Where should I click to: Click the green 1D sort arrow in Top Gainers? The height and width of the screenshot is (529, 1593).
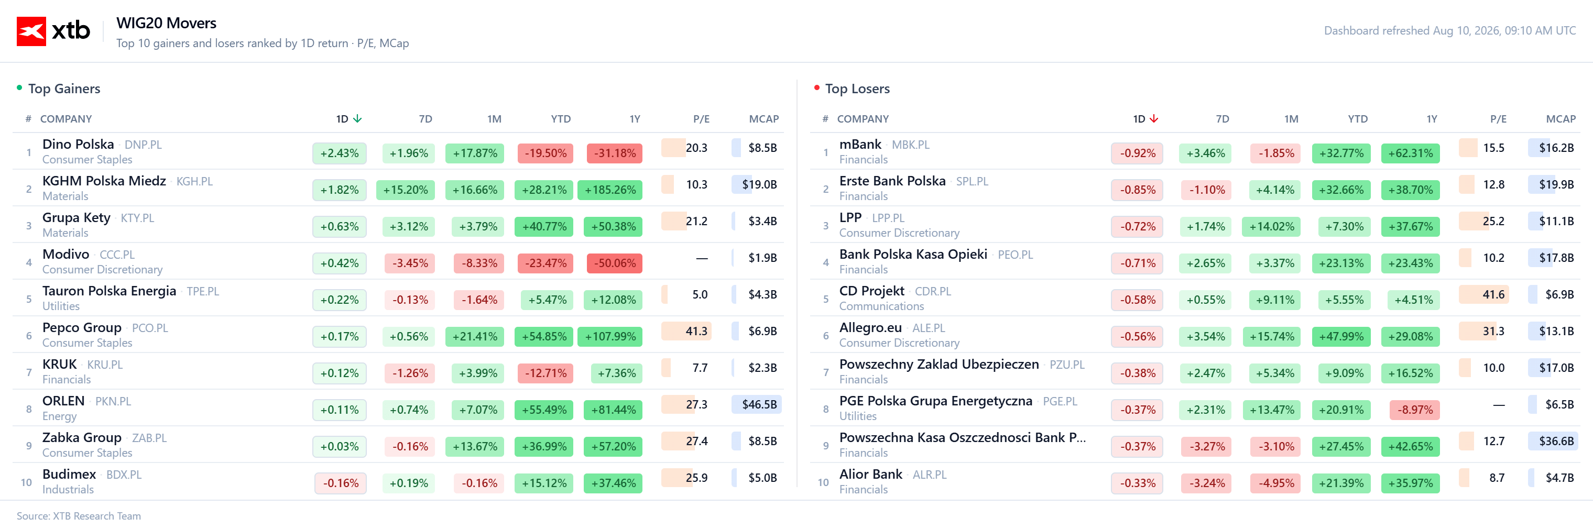tap(357, 119)
